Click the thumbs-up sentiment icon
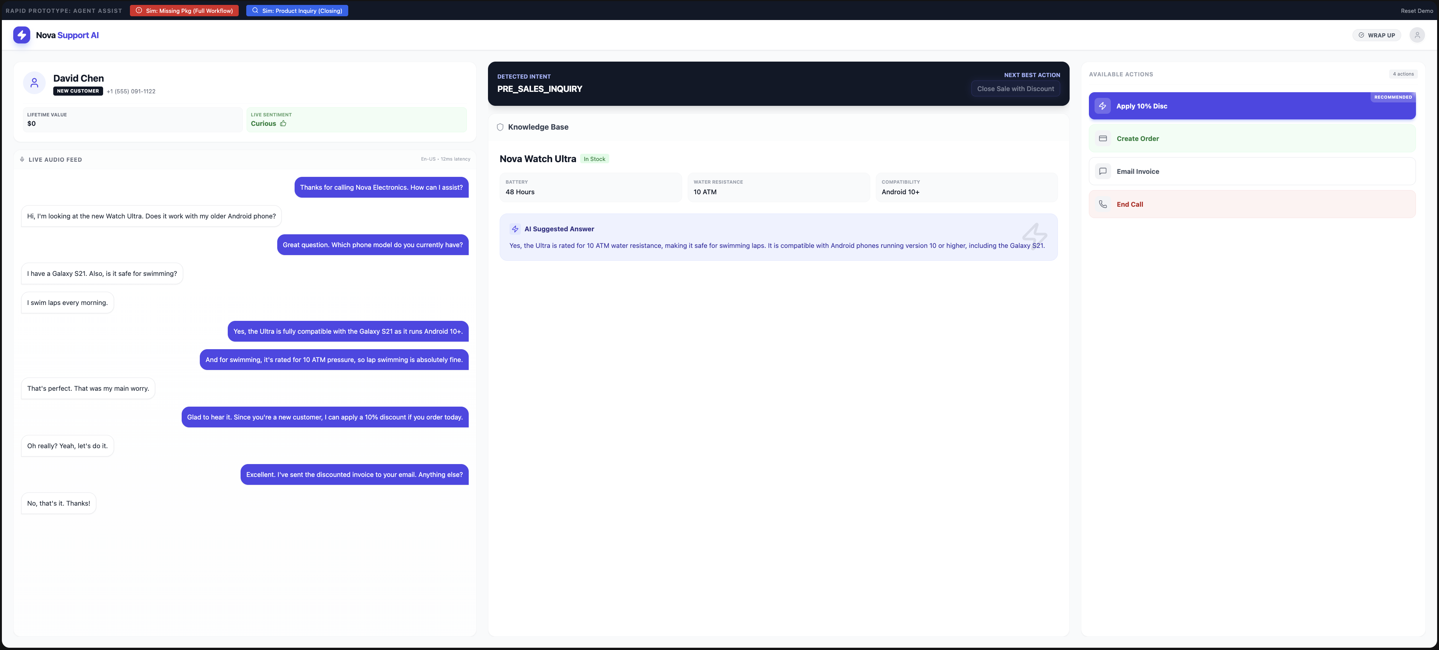This screenshot has width=1439, height=650. [x=283, y=124]
